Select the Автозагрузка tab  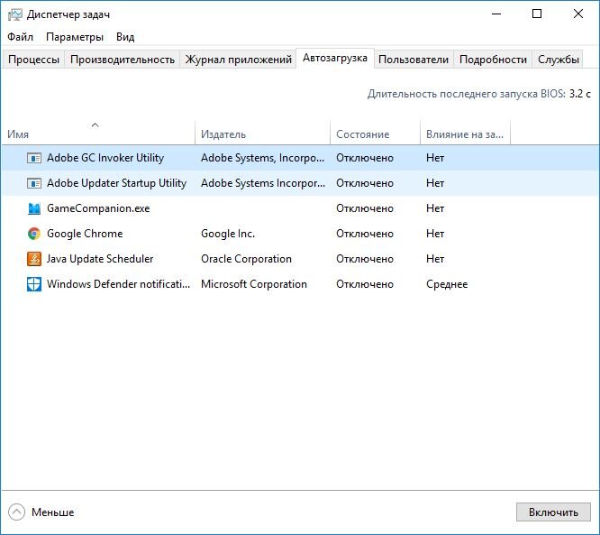coord(335,58)
